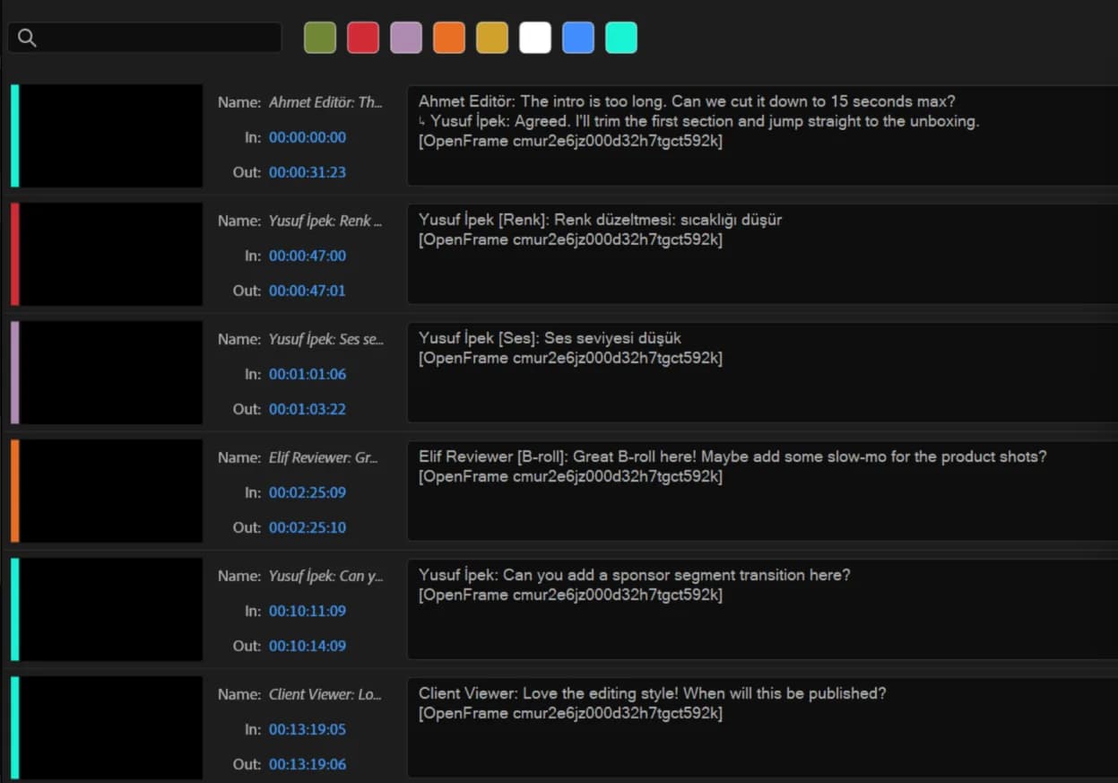This screenshot has width=1118, height=783.
Task: Click Out timecode 00:00:31:23
Action: 308,172
